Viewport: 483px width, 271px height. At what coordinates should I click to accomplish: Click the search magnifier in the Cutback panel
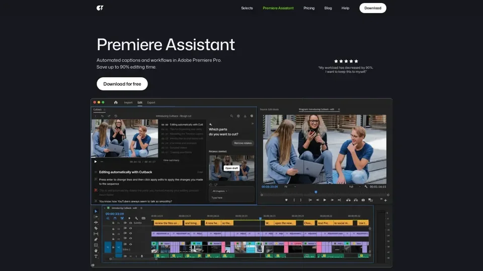click(x=231, y=116)
